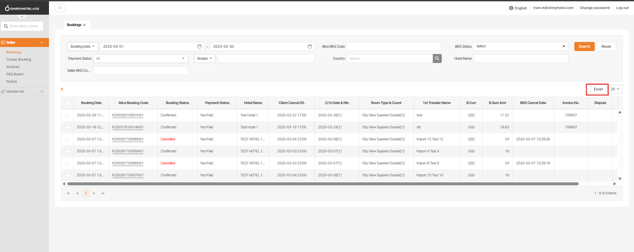The height and width of the screenshot is (252, 634).
Task: Open the start date calendar picker icon
Action: pos(200,46)
